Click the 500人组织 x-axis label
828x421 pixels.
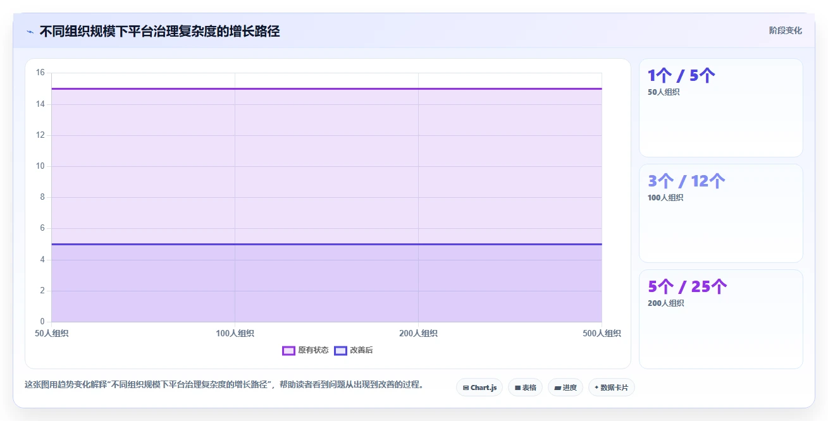[x=602, y=333]
